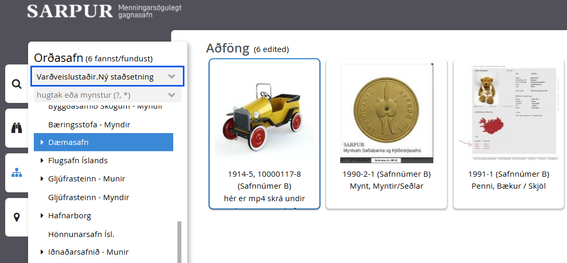Select Iðnaðarsafnið - Munir tree item

click(x=88, y=252)
